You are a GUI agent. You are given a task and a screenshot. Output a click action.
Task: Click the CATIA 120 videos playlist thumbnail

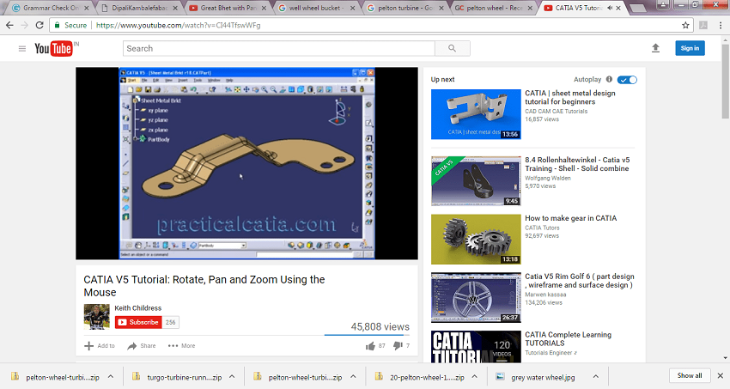pos(476,347)
